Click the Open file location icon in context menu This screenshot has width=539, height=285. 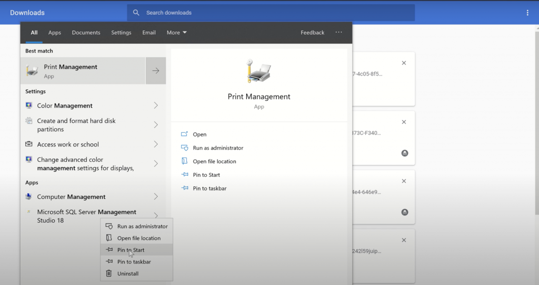109,238
